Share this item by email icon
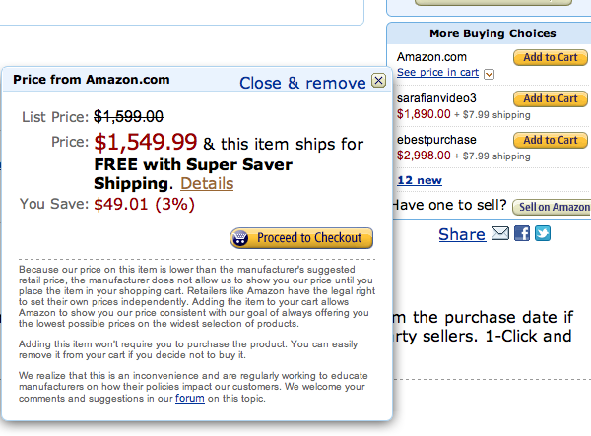Screen dimensions: 591x436 500,233
